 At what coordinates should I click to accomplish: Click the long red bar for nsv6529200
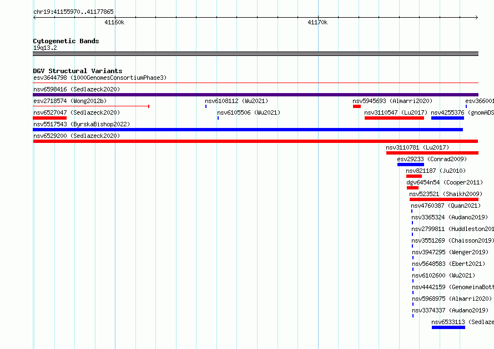255,141
